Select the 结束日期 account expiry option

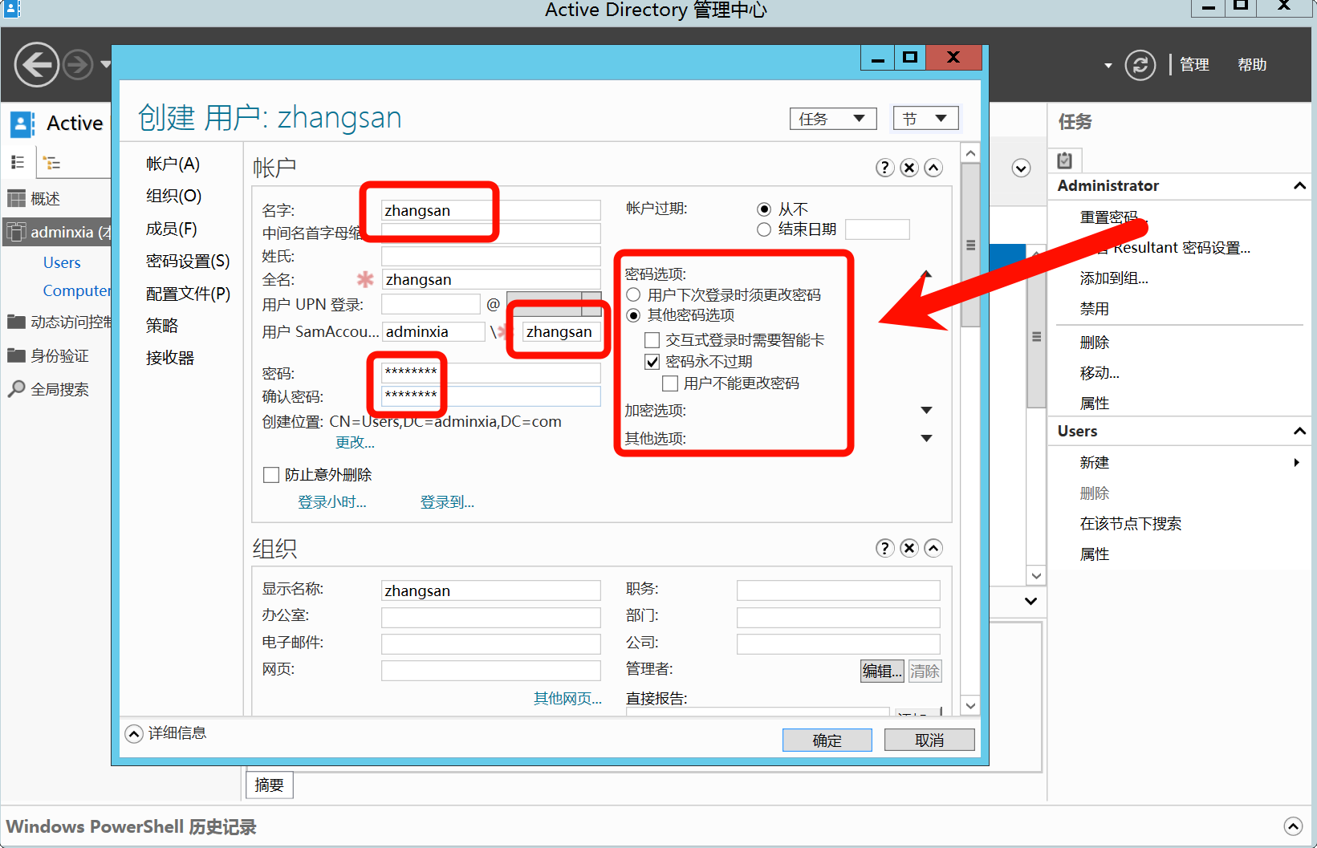pos(764,229)
